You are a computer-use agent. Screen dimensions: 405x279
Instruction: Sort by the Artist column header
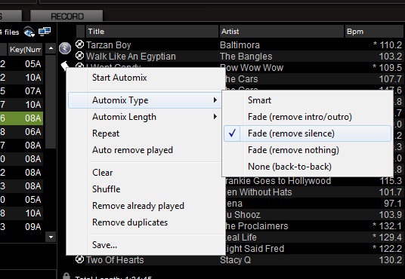282,32
